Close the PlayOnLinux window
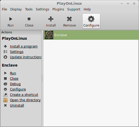 [x=134, y=4]
